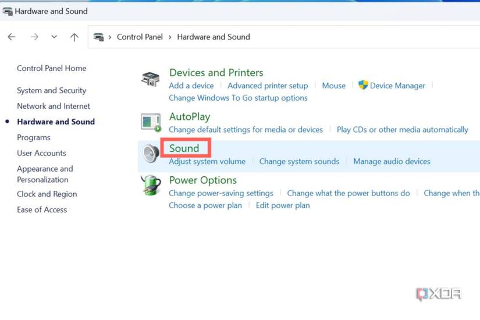The image size is (480, 320).
Task: Open the Sound heading
Action: click(184, 148)
